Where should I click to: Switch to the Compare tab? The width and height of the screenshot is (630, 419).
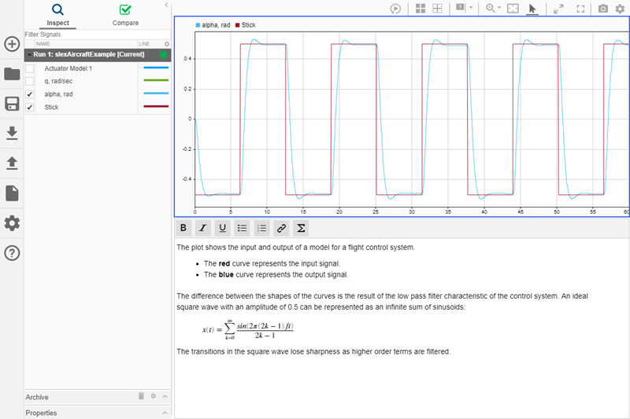[x=125, y=15]
